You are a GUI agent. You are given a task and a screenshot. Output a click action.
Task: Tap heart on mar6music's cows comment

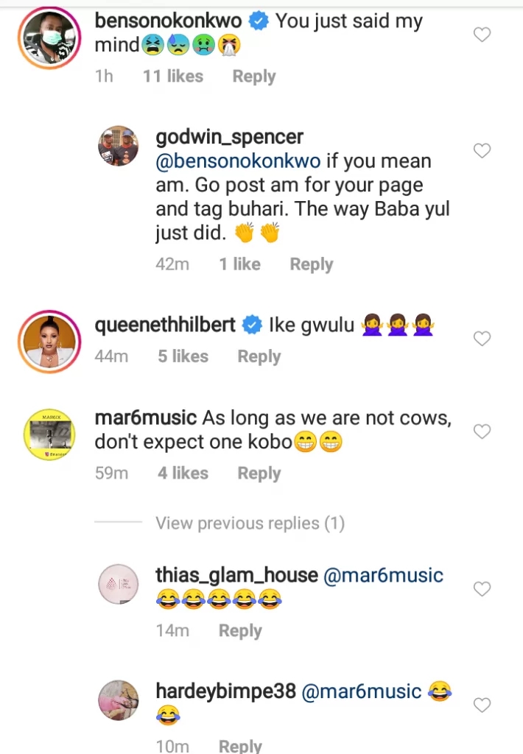(482, 431)
